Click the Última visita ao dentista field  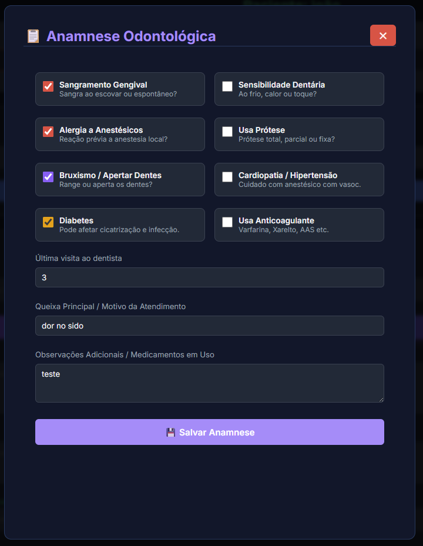click(210, 277)
